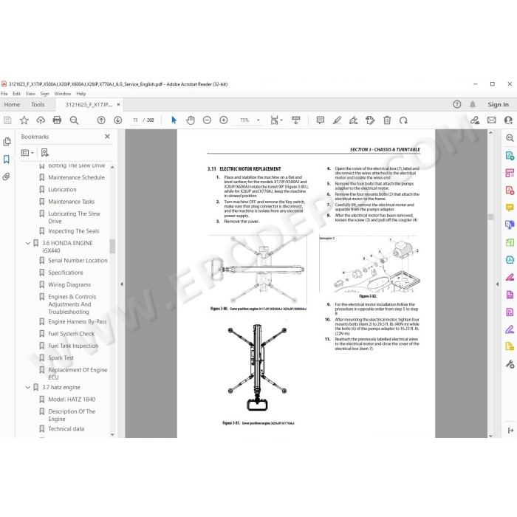Share file via email envelope

[x=491, y=120]
